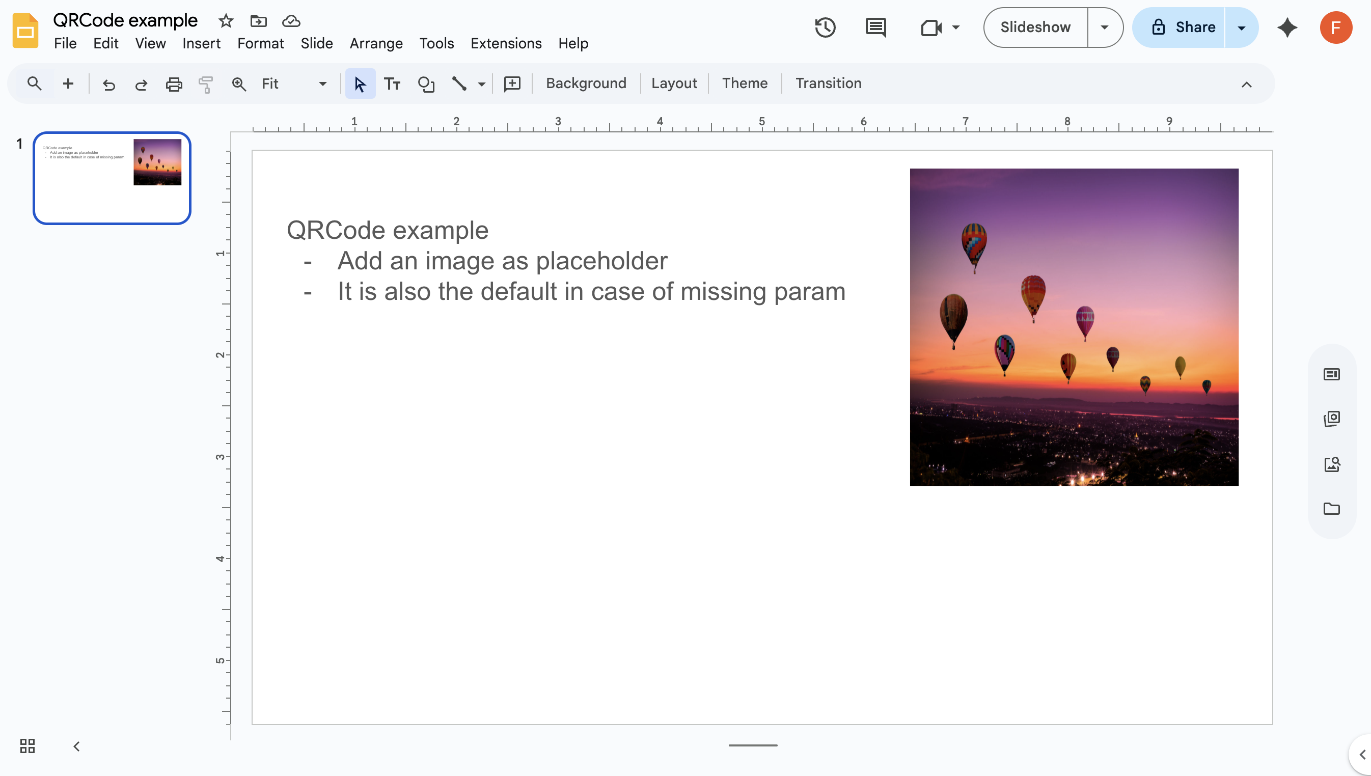The height and width of the screenshot is (776, 1371).
Task: Click the Background button
Action: coord(586,83)
